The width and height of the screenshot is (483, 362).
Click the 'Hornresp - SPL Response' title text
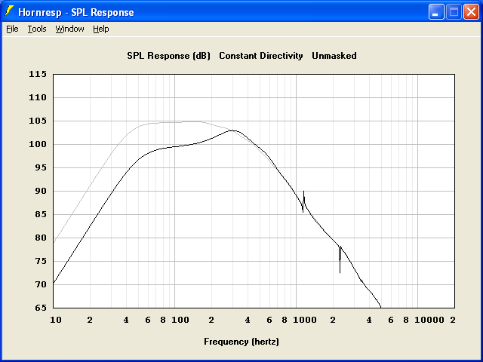point(76,12)
